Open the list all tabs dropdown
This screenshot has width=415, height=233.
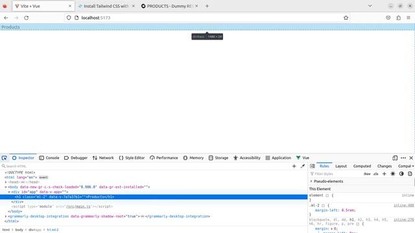370,6
